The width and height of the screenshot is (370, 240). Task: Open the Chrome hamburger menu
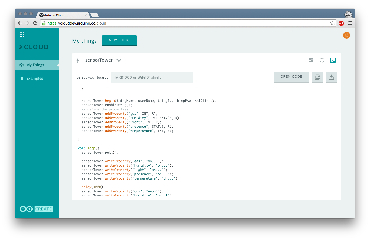[350, 23]
